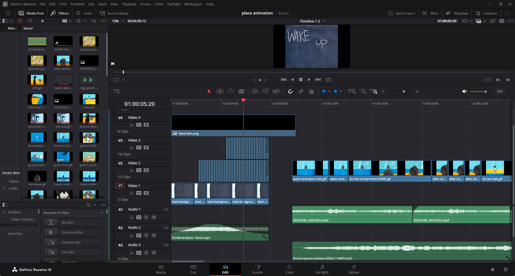Viewport: 515px width, 276px height.
Task: Open the Playback menu
Action: point(129,4)
